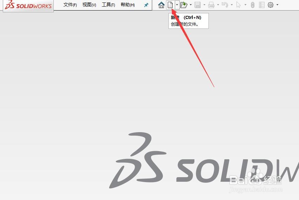
Task: Click the New document icon
Action: (170, 5)
